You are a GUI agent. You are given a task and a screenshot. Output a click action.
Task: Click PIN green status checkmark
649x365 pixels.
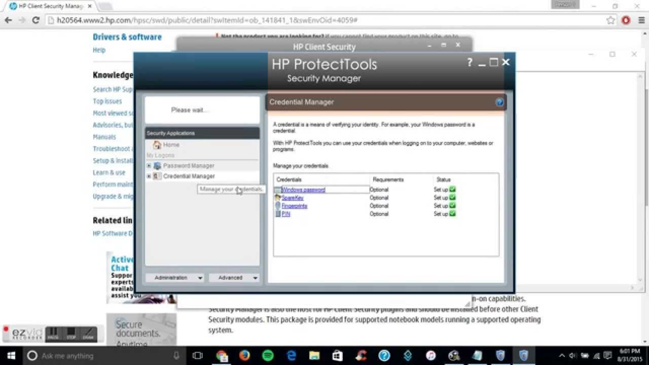(x=452, y=214)
